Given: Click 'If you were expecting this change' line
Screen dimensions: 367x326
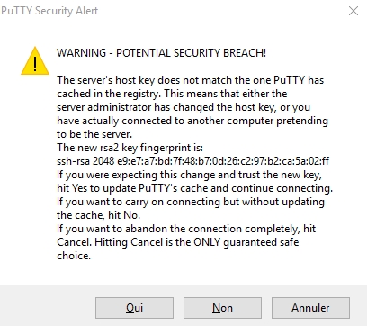Looking at the screenshot, I should (x=189, y=175).
